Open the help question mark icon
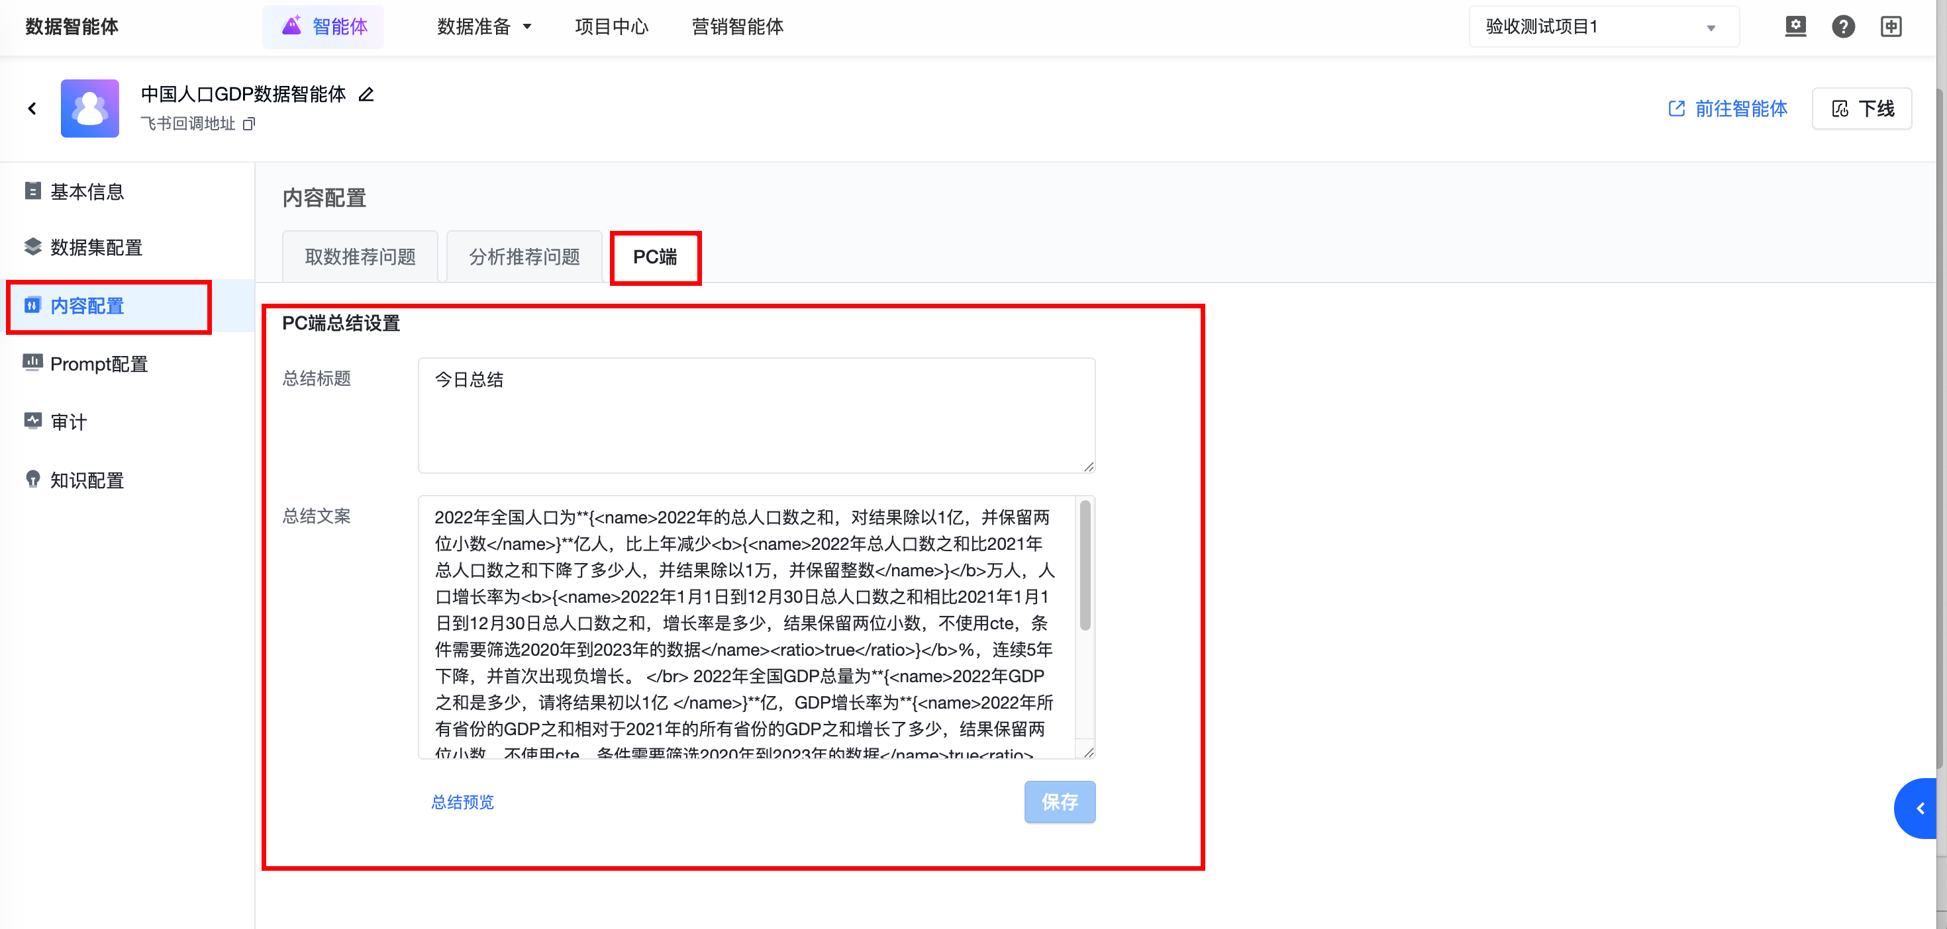 tap(1842, 26)
